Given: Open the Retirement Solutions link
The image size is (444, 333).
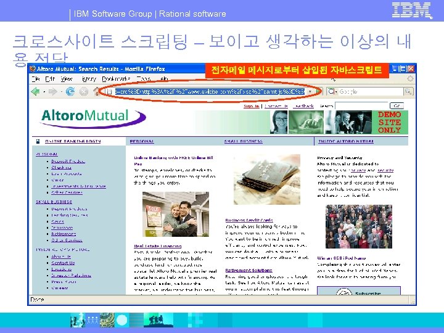Looking at the screenshot, I should [249, 271].
